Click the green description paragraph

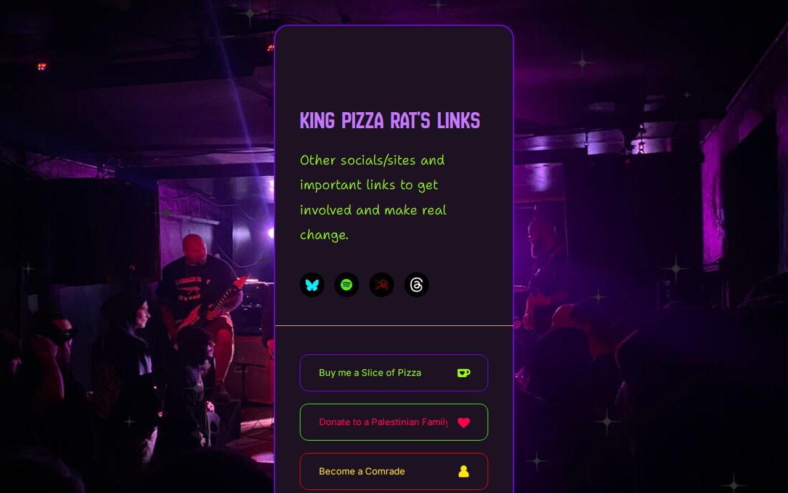(373, 197)
